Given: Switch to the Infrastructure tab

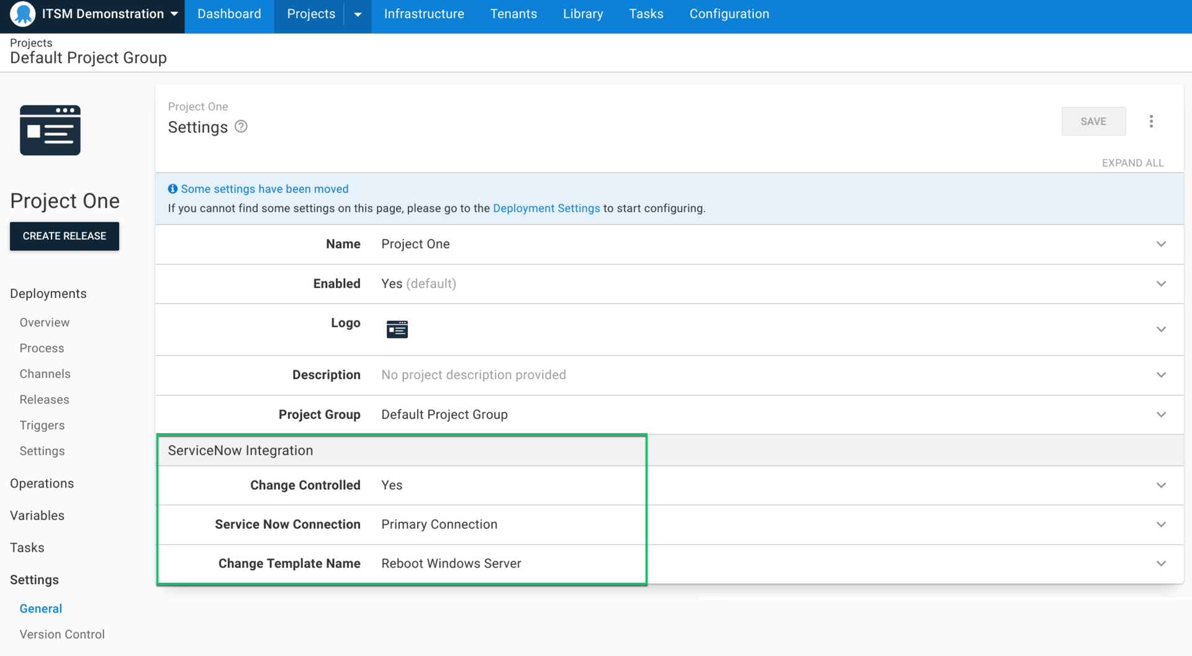Looking at the screenshot, I should tap(424, 14).
